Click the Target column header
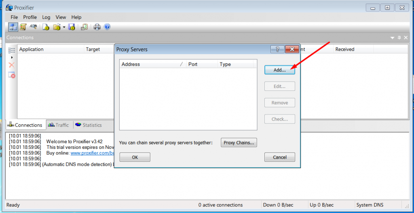Viewport: 414px width, 213px height. tap(99, 49)
